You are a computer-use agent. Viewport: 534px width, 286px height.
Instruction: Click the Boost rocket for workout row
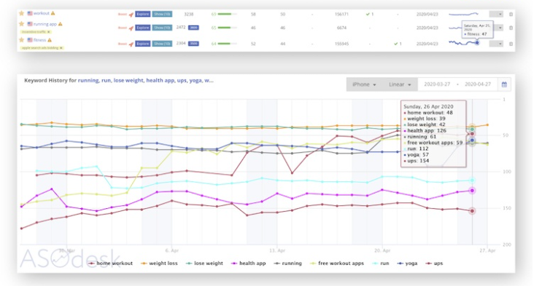coord(131,15)
